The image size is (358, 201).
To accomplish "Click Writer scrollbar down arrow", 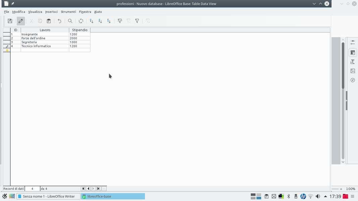I will 343,162.
